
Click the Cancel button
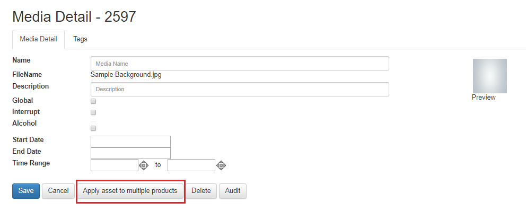[58, 191]
